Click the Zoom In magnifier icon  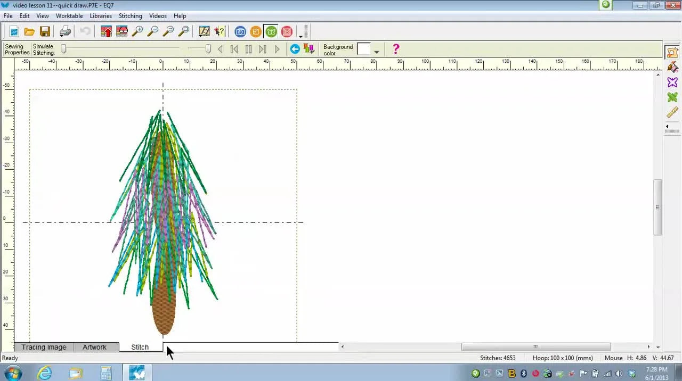tap(136, 31)
